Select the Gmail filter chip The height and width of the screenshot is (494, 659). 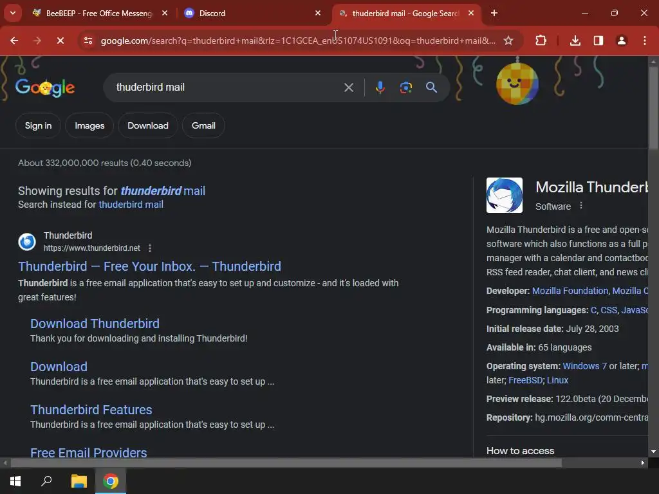[x=203, y=125]
